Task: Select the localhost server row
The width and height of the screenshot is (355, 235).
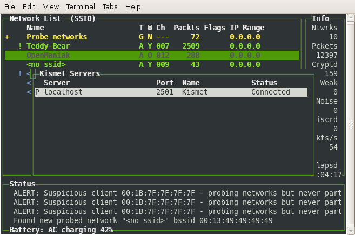Action: point(171,92)
